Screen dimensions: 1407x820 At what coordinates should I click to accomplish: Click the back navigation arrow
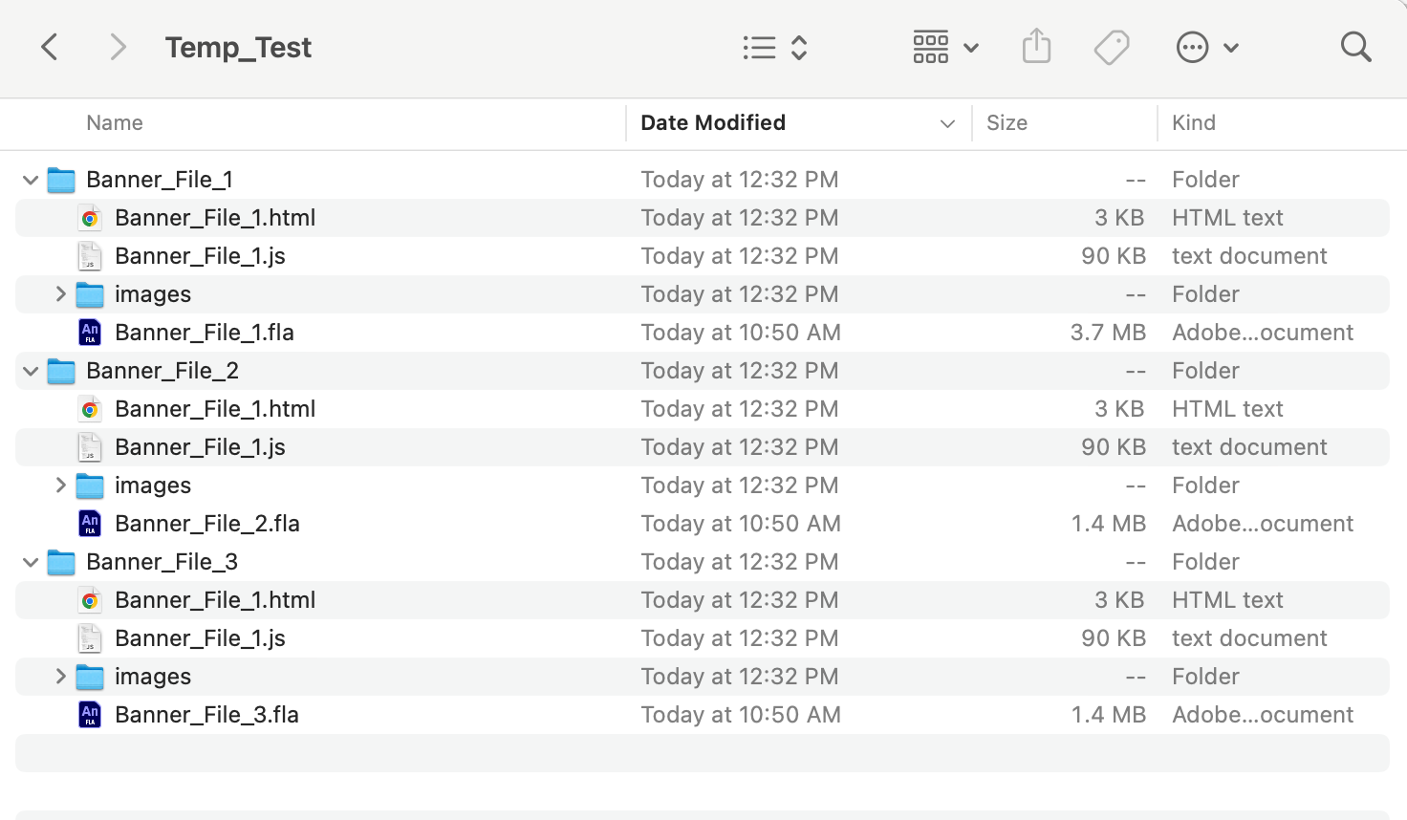(50, 47)
